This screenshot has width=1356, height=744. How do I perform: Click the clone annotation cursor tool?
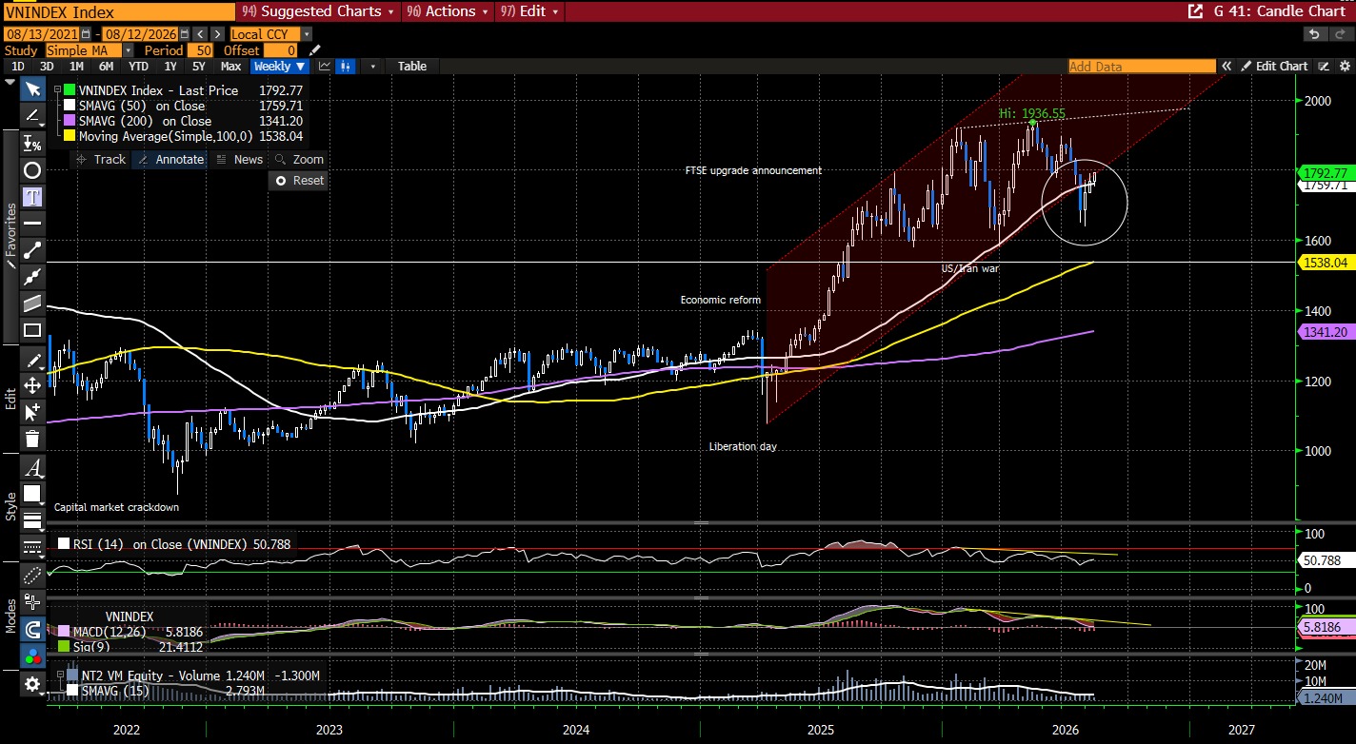(32, 412)
